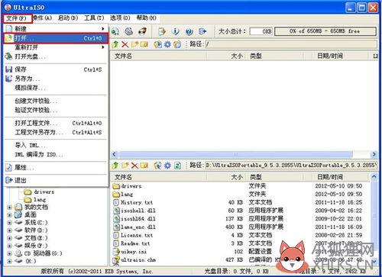The height and width of the screenshot is (277, 382).
Task: Expand the 娱乐(F:) drive node
Action: 9,246
